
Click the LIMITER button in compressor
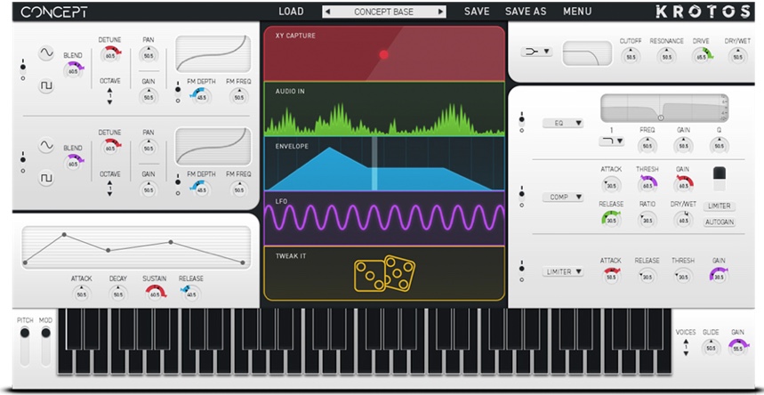(720, 206)
